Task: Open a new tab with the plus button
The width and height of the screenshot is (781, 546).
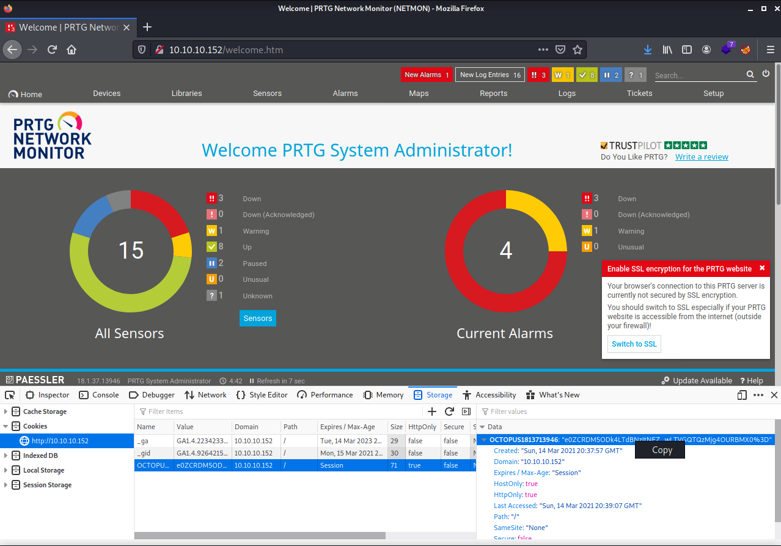Action: 147,27
